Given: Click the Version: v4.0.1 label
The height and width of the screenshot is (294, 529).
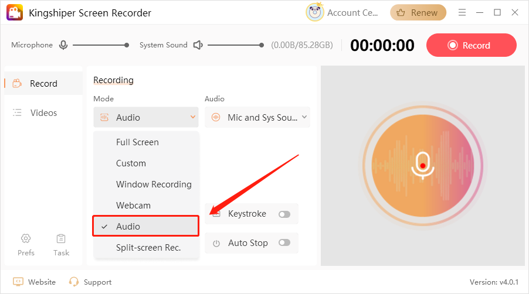Looking at the screenshot, I should coord(494,282).
